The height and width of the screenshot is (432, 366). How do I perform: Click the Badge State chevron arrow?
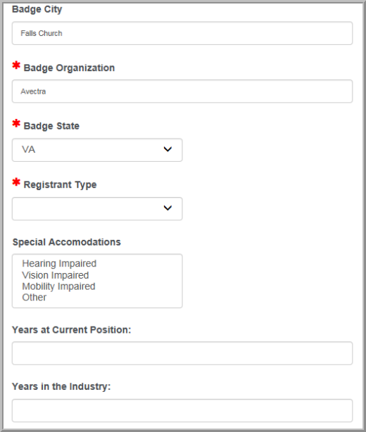(168, 149)
